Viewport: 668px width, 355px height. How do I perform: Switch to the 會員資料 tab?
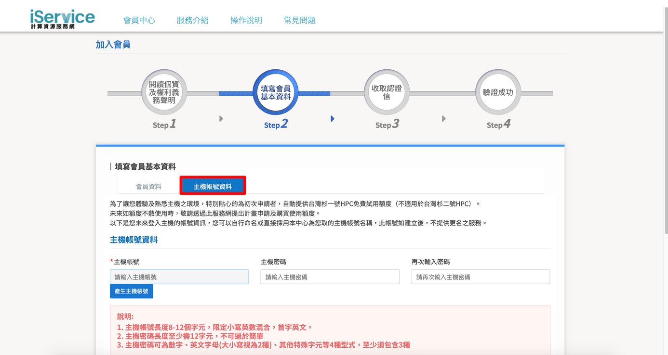148,186
